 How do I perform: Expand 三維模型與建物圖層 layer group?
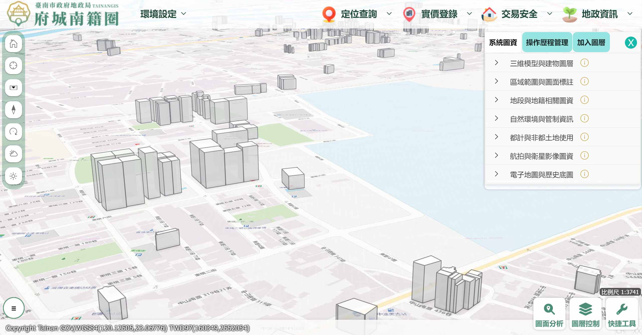(496, 63)
